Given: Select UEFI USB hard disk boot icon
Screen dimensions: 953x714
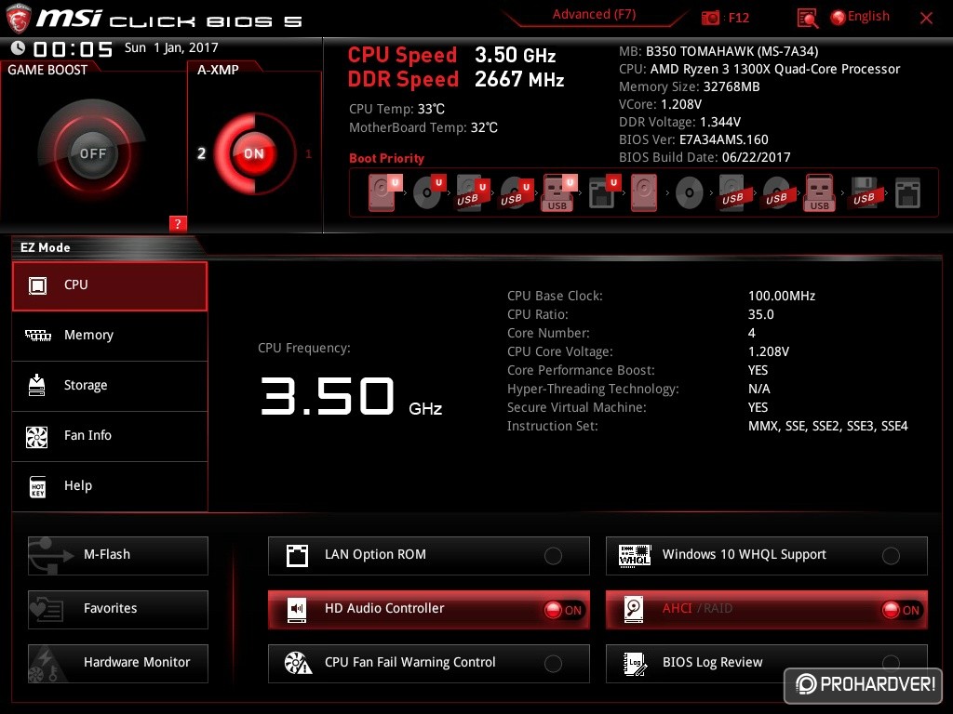Looking at the screenshot, I should click(x=473, y=192).
